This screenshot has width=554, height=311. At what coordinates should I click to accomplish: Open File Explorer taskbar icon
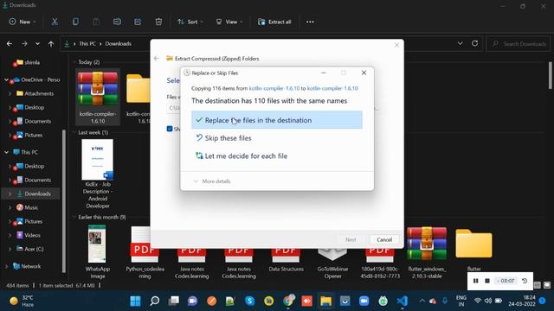325,301
